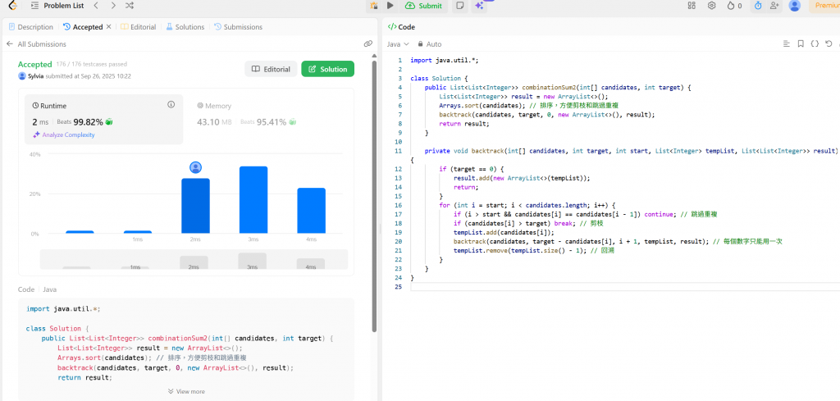The width and height of the screenshot is (840, 401).
Task: Go to next problem arrow
Action: pyautogui.click(x=112, y=6)
